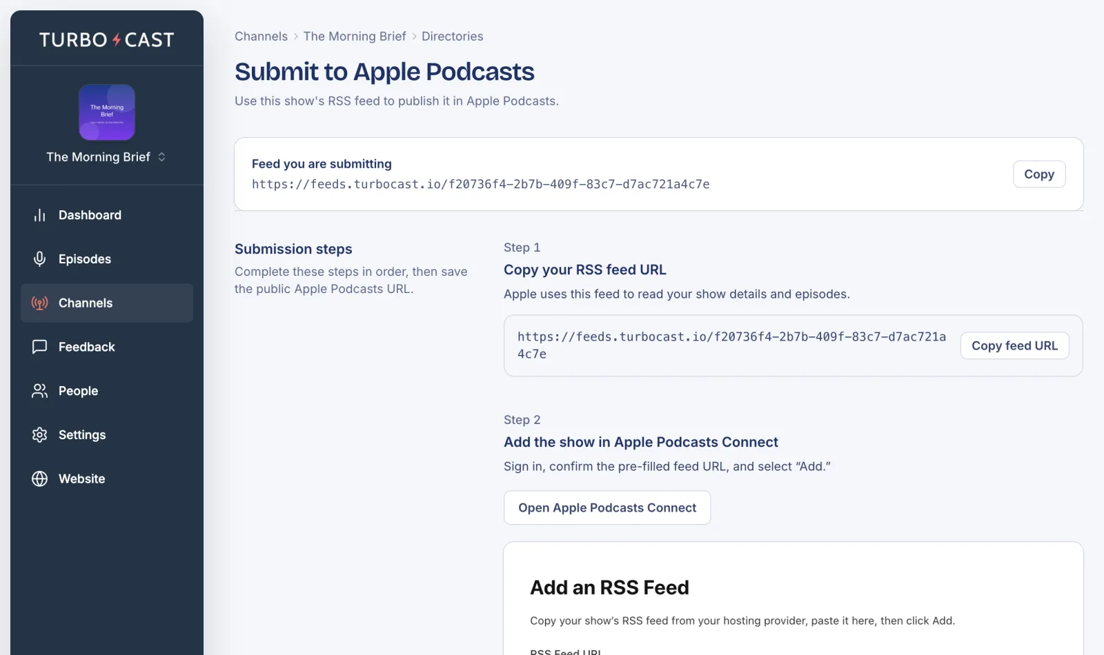Open The Morning Brief show switcher chevron
This screenshot has width=1104, height=655.
(x=161, y=157)
